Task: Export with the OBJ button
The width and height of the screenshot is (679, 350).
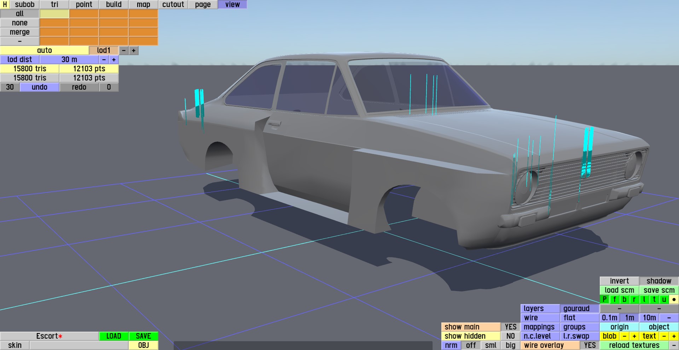Action: coord(144,345)
